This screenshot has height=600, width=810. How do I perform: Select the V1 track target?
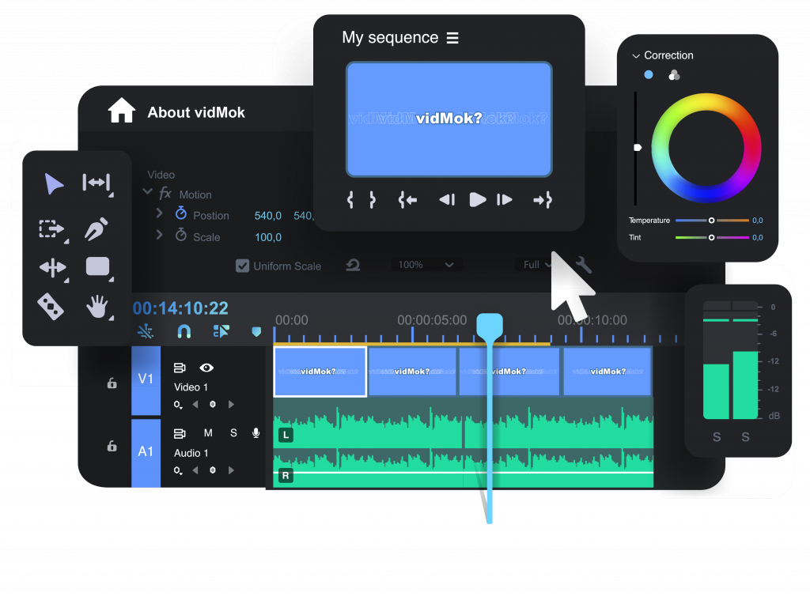(146, 379)
